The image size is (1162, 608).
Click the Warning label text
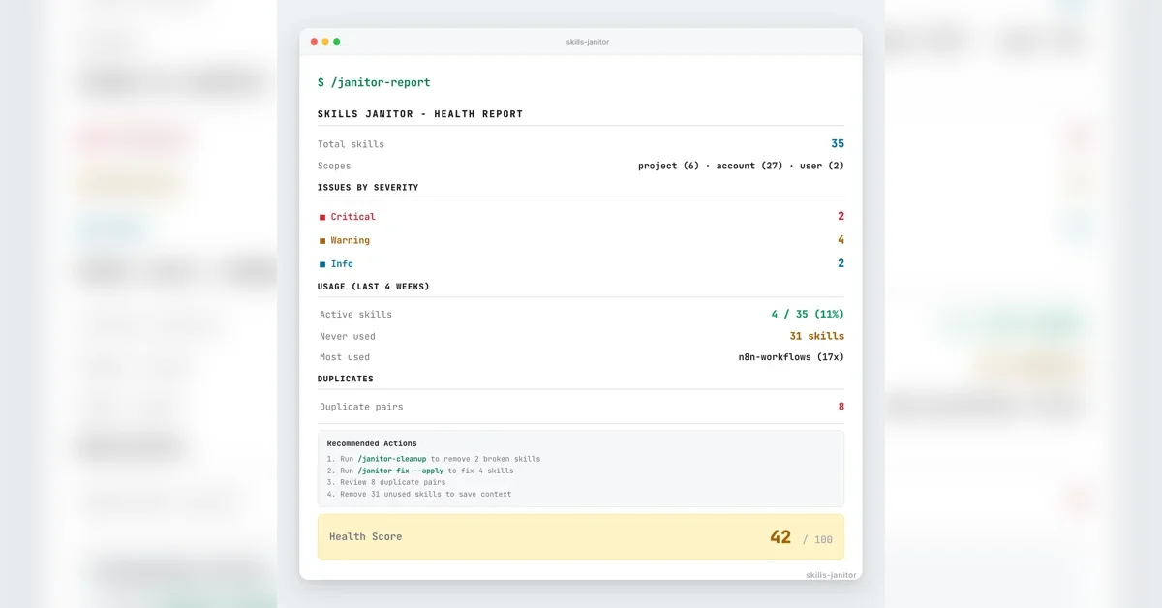(x=351, y=240)
